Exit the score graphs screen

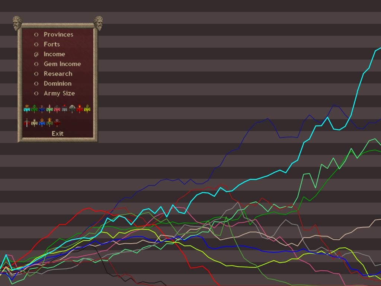click(58, 134)
